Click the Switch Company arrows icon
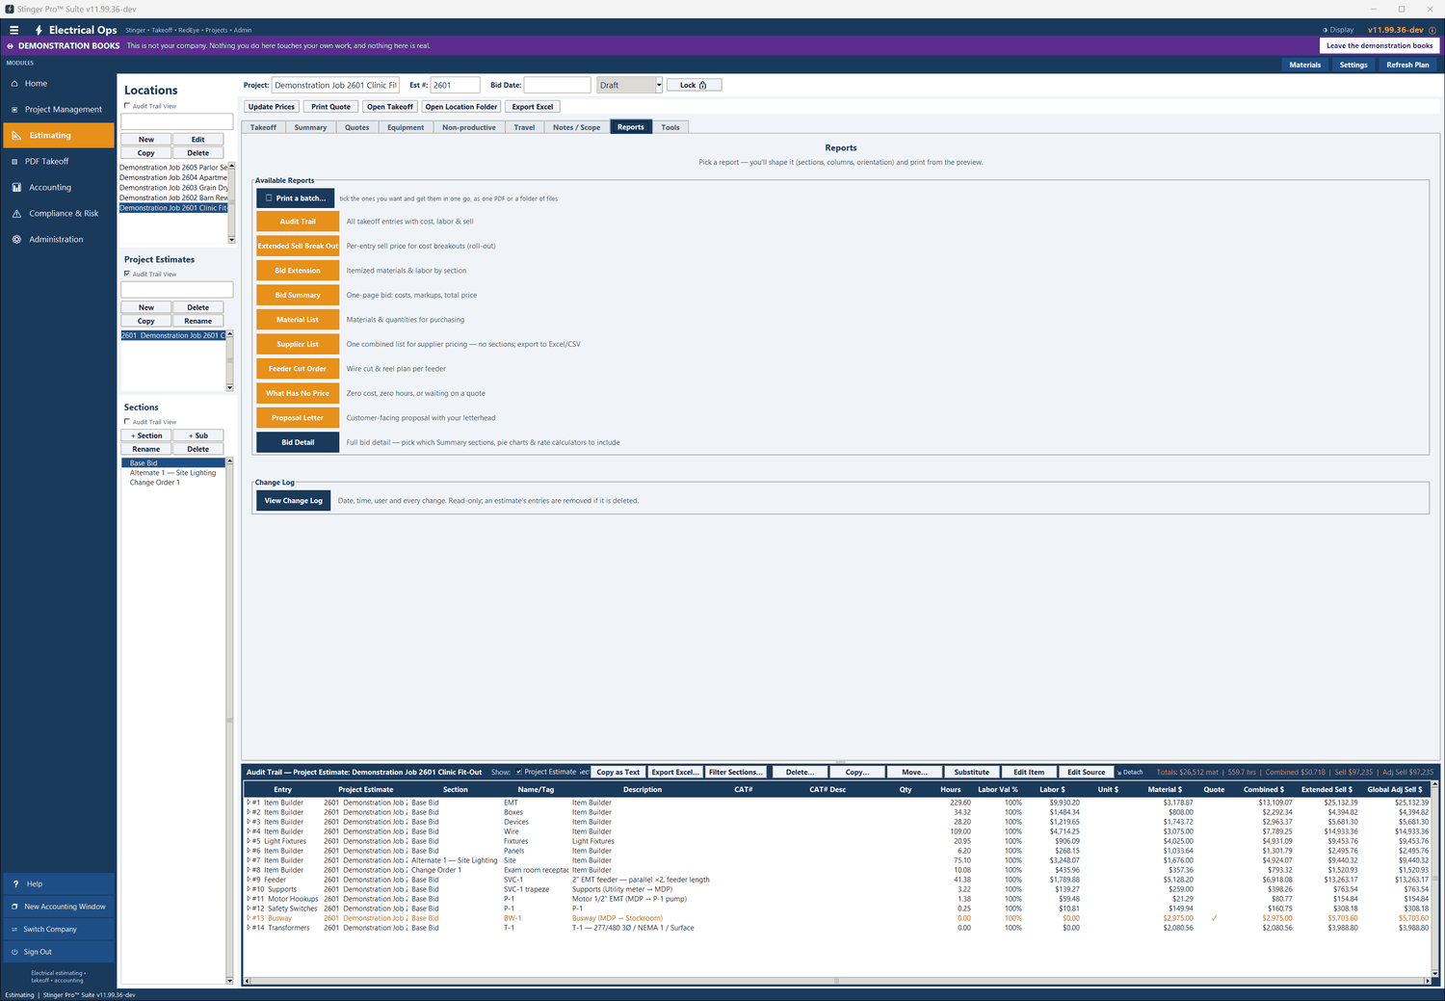 click(14, 930)
